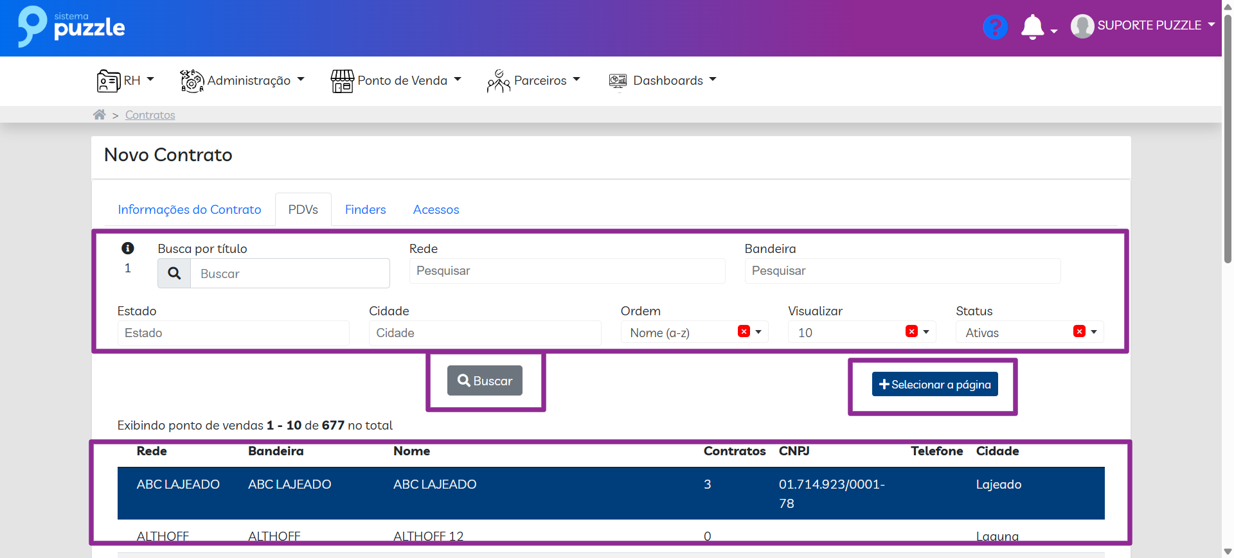The image size is (1234, 558).
Task: Clear the Ativas status with red X
Action: tap(1079, 331)
